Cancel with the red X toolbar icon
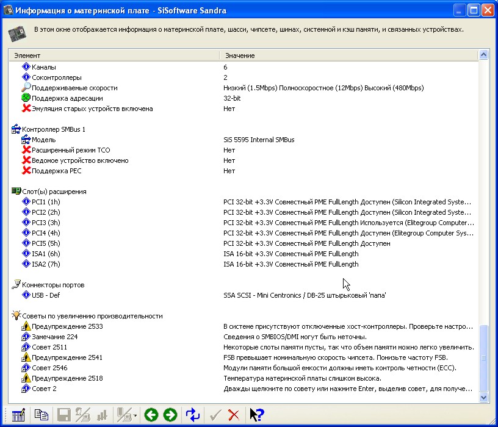The image size is (498, 427). (x=234, y=415)
